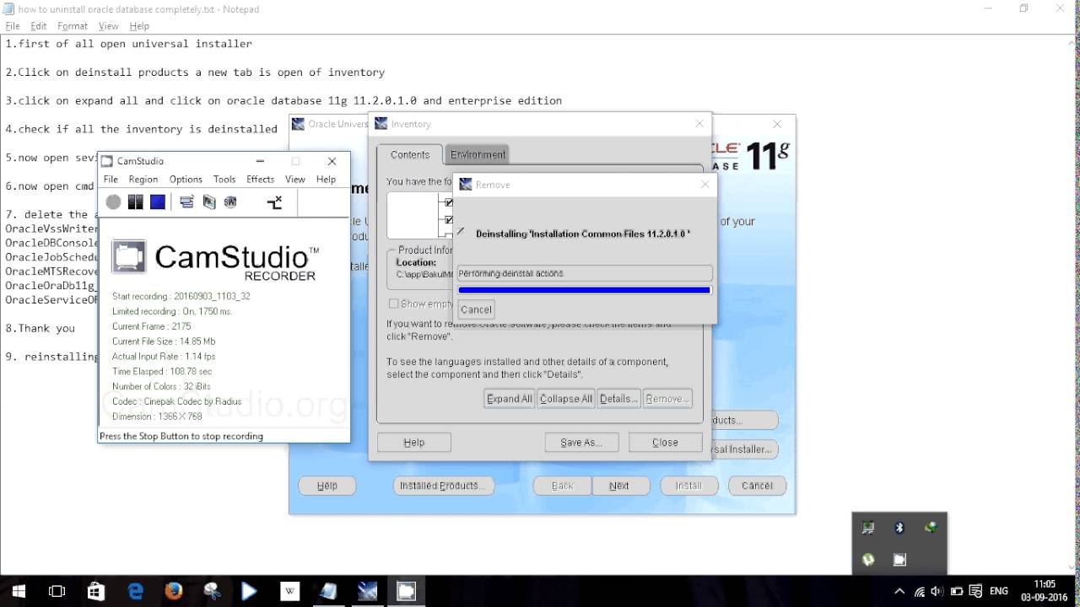Check the battery status icon

click(x=957, y=592)
